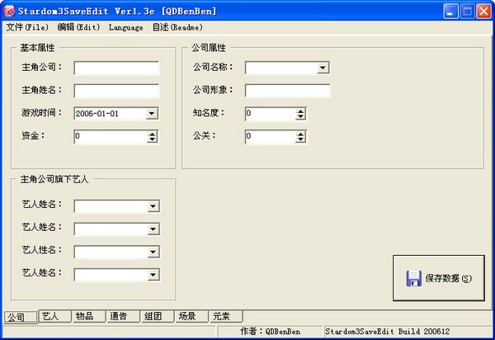The width and height of the screenshot is (495, 340).
Task: Minimize the Stardom3SaveEdit window
Action: pyautogui.click(x=450, y=12)
